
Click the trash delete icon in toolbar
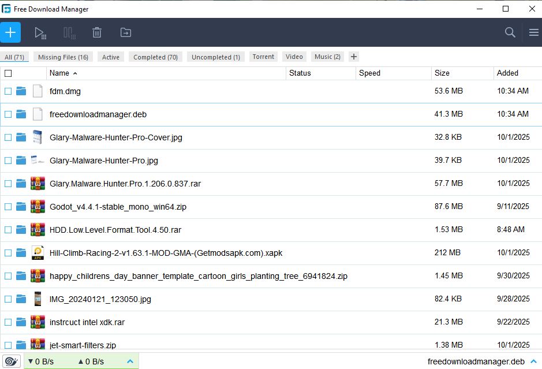(x=97, y=33)
